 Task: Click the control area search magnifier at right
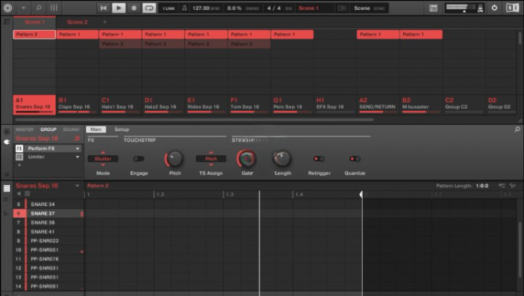pos(517,129)
